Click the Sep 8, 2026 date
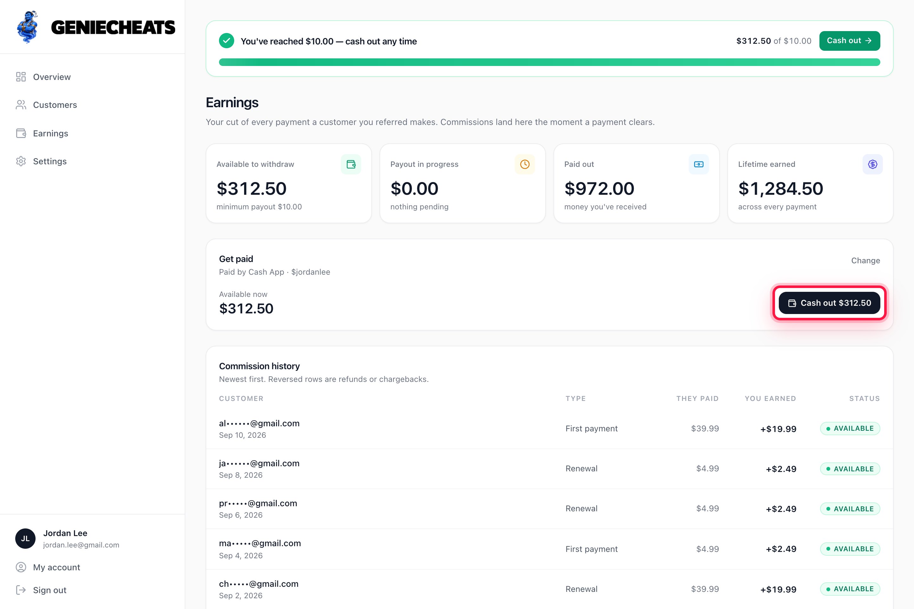This screenshot has width=914, height=609. [241, 475]
